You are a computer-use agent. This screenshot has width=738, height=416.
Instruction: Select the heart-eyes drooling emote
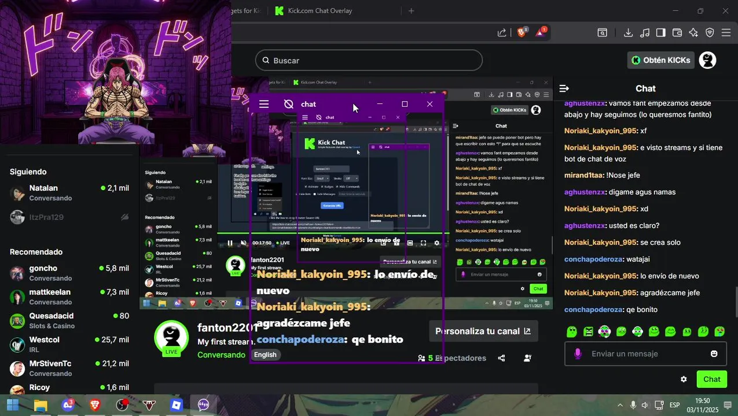coord(719,332)
